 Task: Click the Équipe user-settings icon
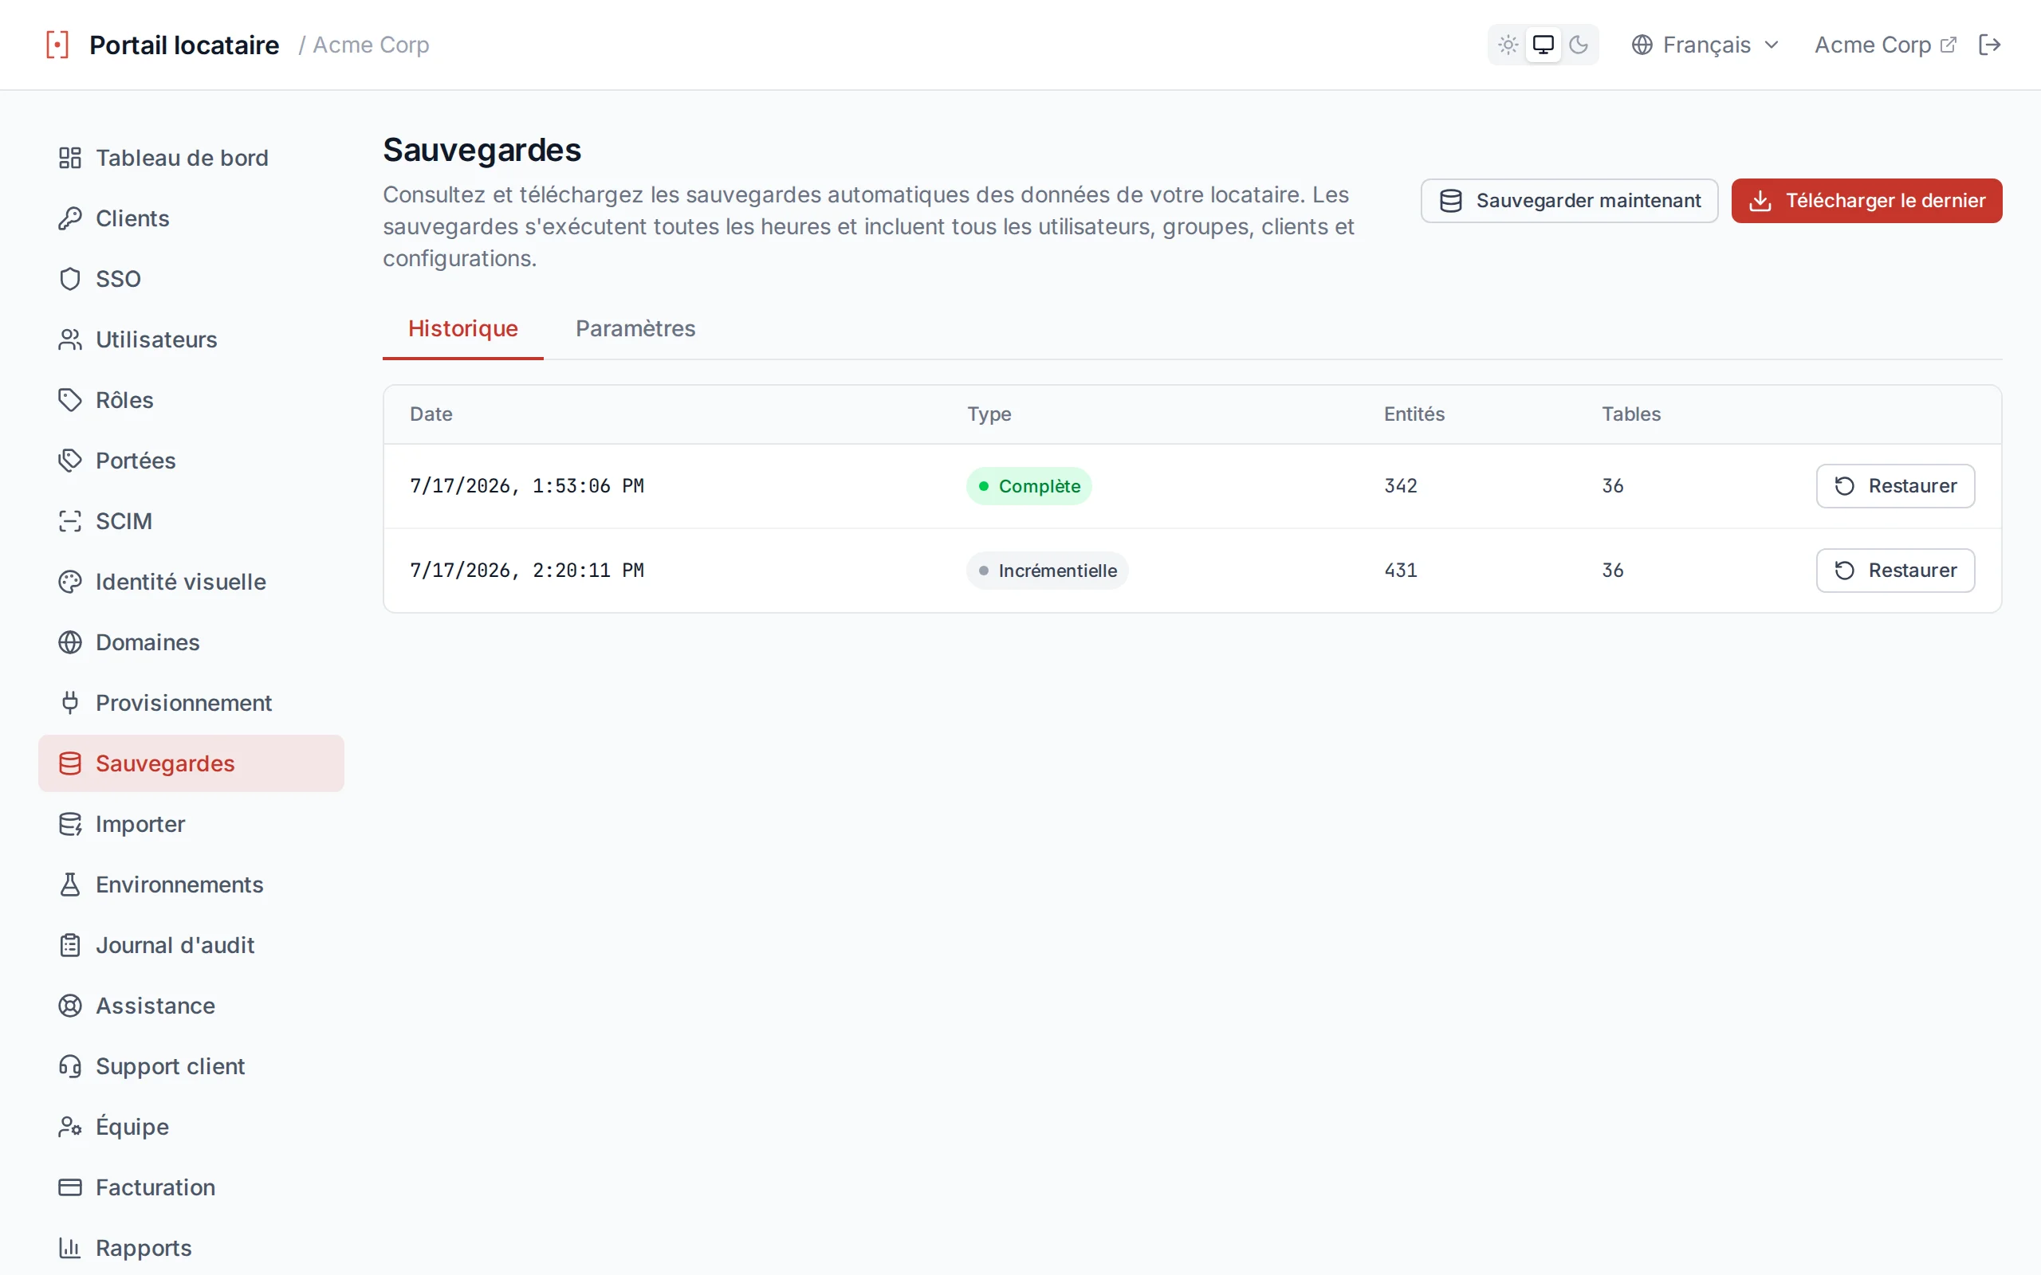pyautogui.click(x=70, y=1127)
